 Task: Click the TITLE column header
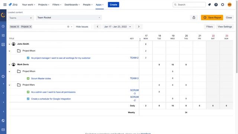click(x=12, y=38)
